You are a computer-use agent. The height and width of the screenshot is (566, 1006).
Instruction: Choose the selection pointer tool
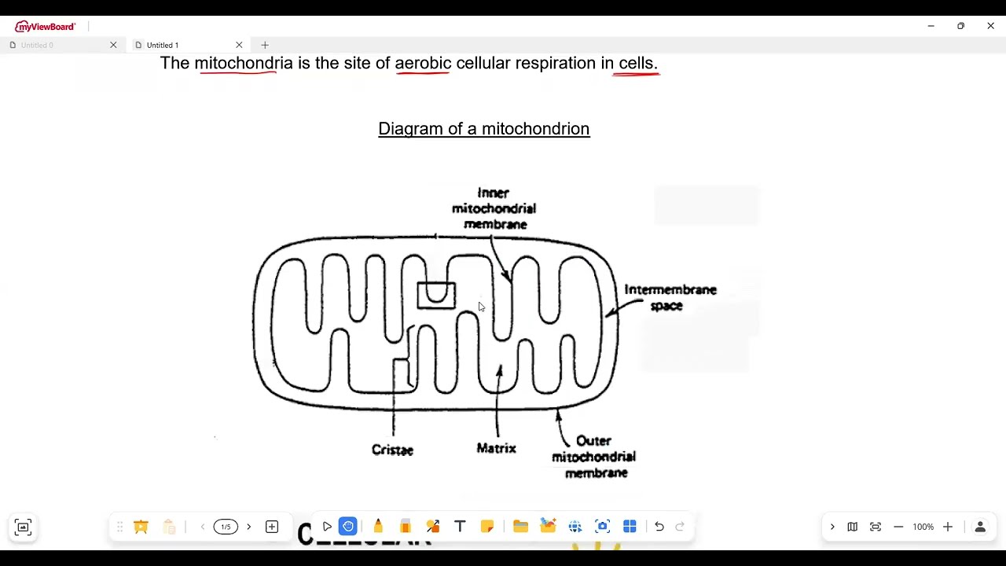(x=327, y=527)
